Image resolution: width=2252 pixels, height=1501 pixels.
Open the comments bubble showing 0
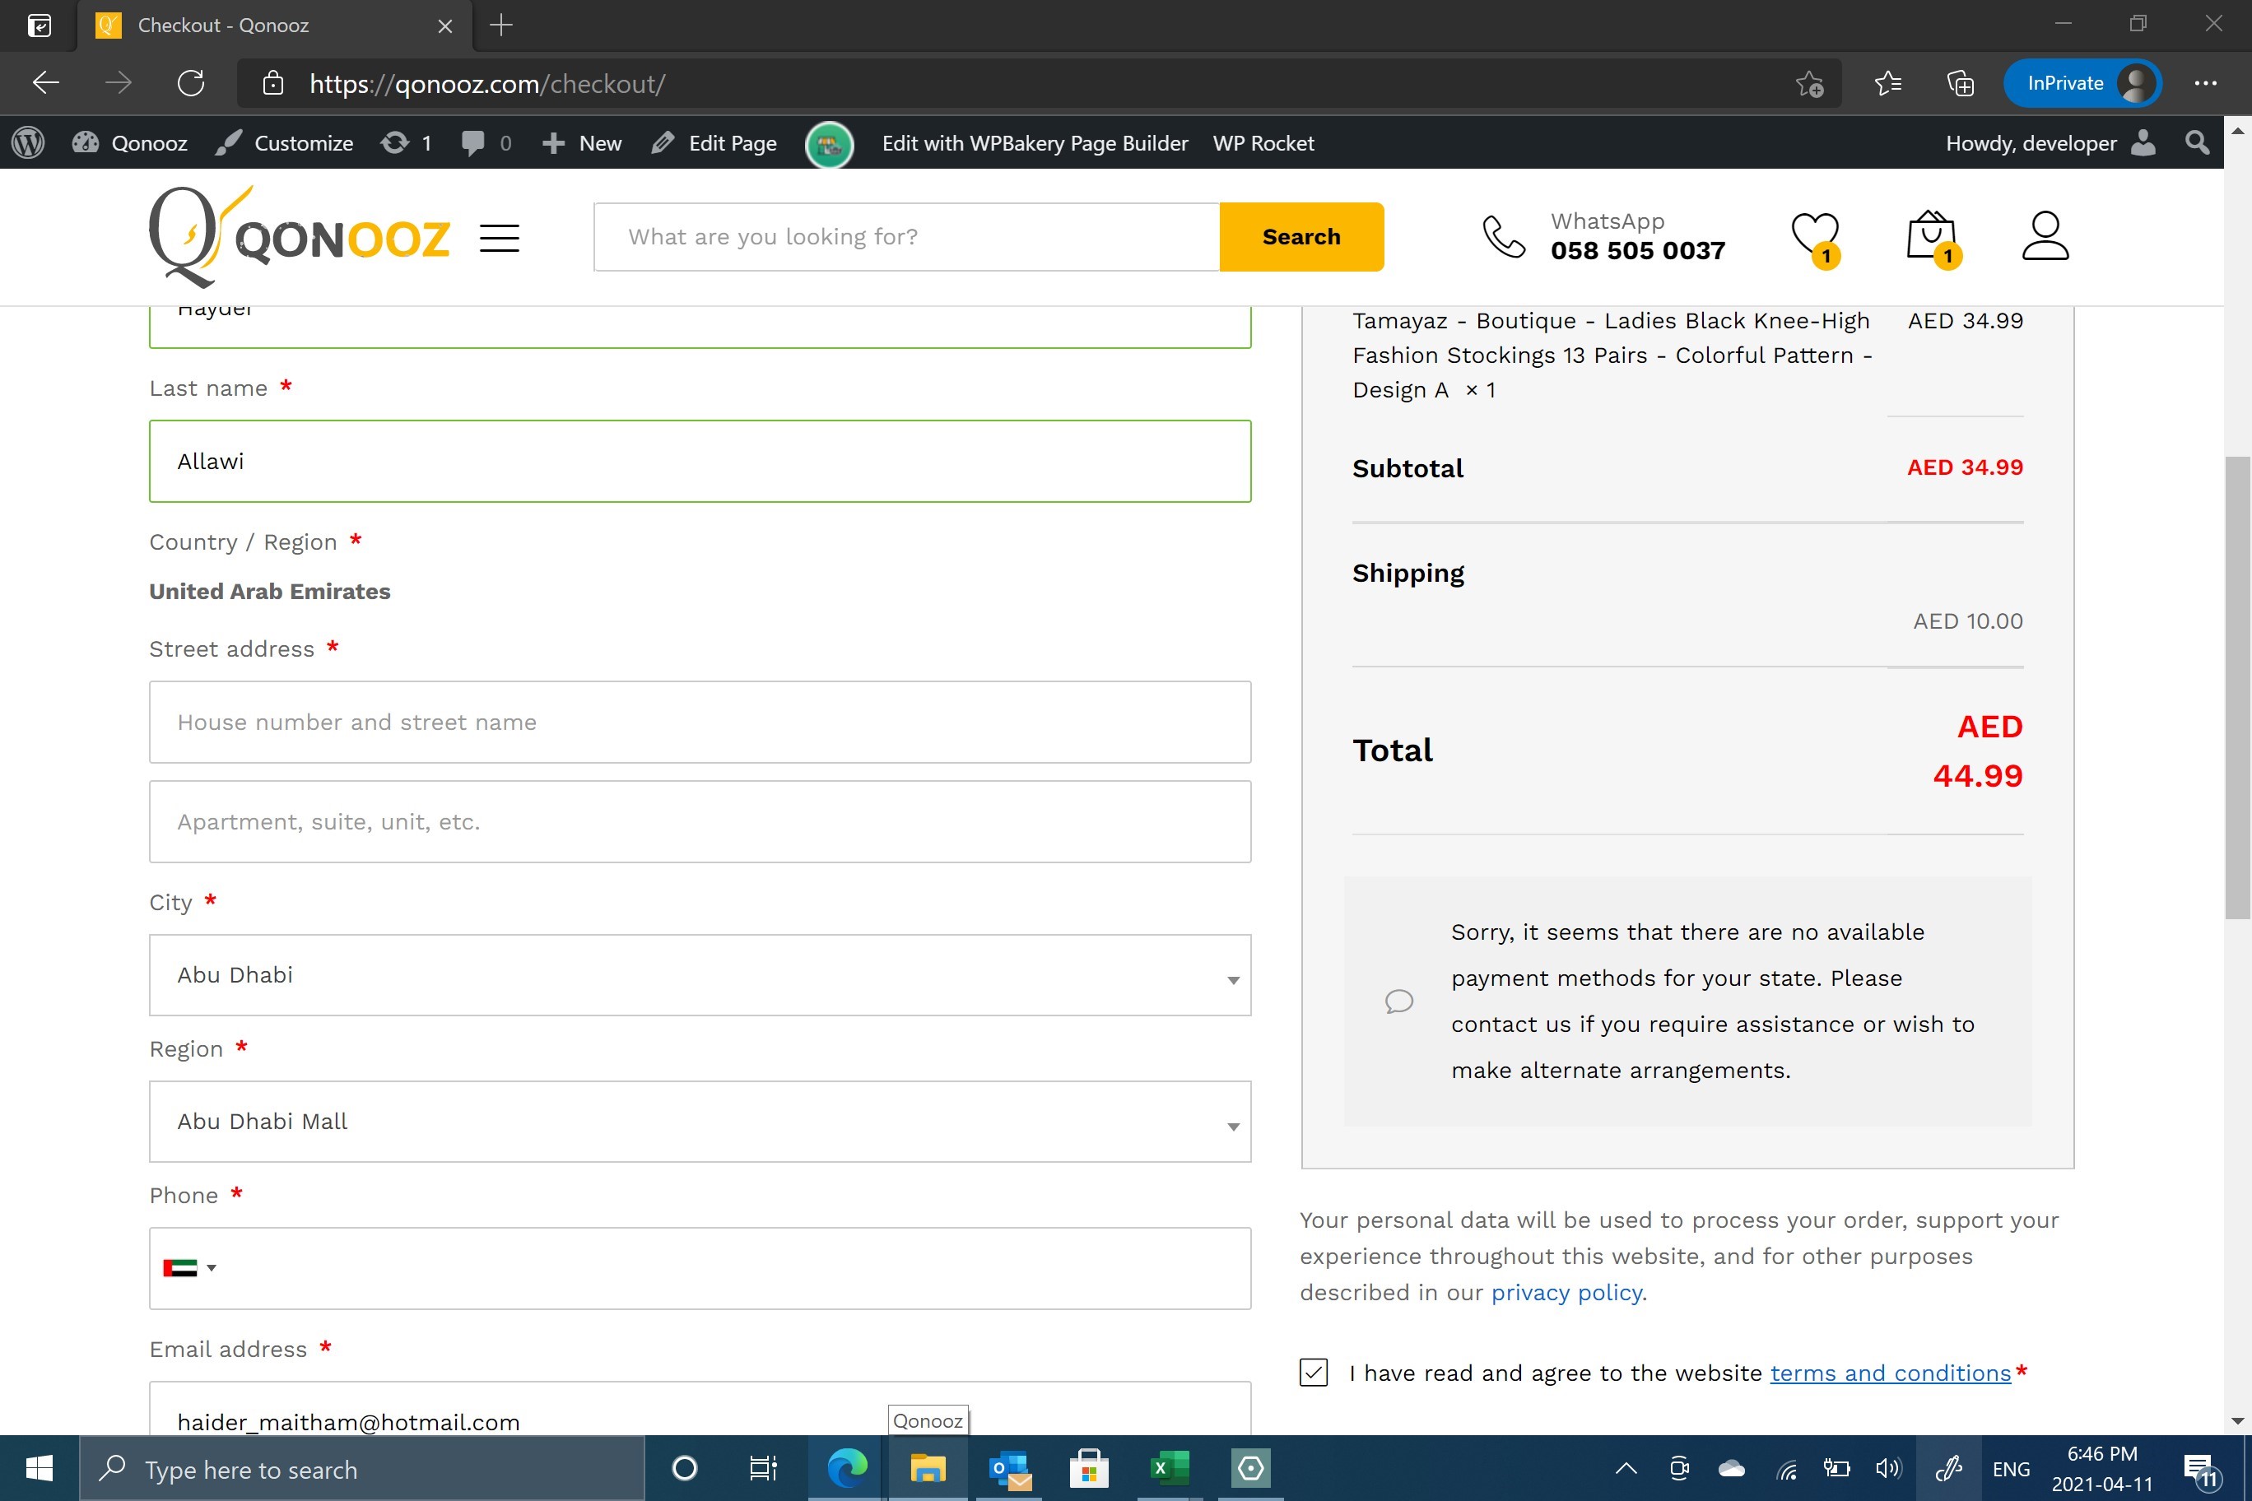(x=486, y=143)
